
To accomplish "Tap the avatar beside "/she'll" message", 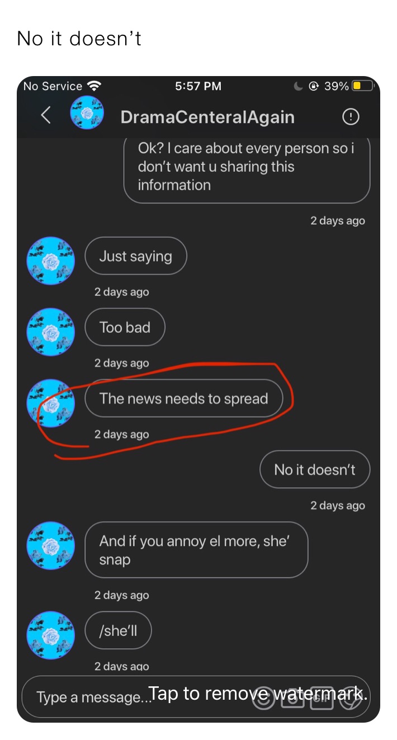I will 51,635.
